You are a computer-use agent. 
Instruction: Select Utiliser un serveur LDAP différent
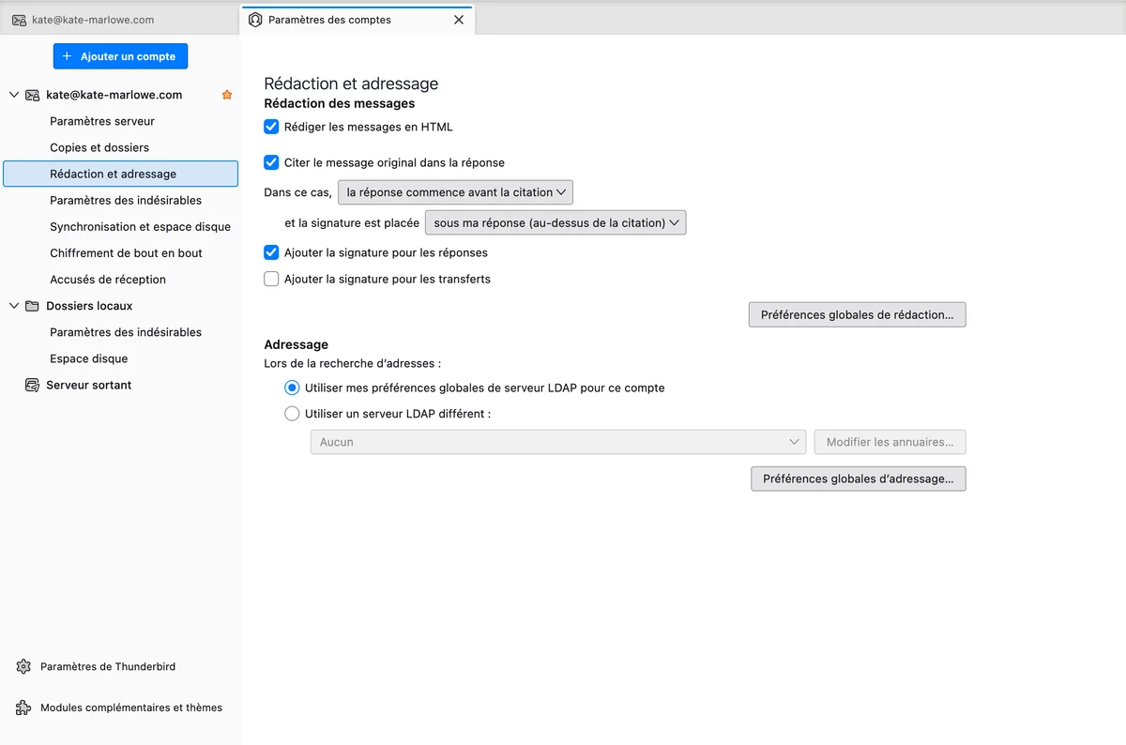(x=292, y=413)
